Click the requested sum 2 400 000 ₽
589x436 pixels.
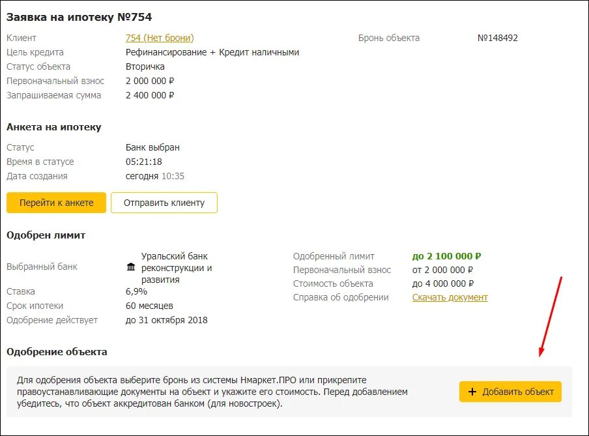coord(150,95)
